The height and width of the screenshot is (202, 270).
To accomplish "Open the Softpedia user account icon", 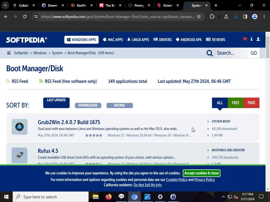I will (258, 39).
